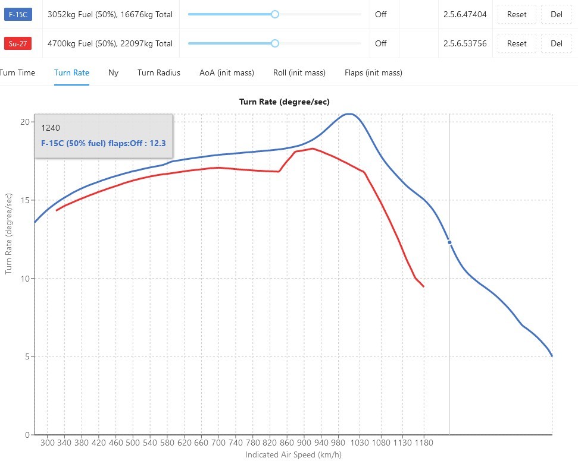
Task: Click the highlighted F-15C data point on chart
Action: [x=449, y=242]
